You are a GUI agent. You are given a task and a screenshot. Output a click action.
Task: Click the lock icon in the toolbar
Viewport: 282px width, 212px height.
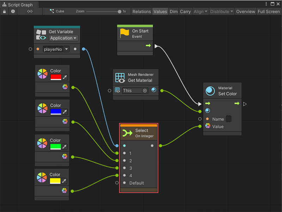4,11
